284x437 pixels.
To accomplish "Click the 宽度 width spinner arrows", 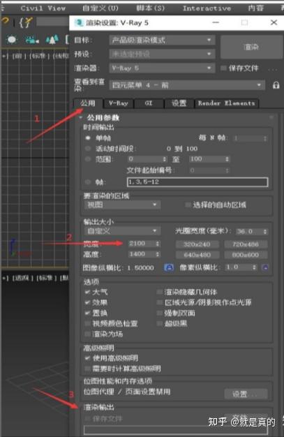I will click(x=158, y=244).
